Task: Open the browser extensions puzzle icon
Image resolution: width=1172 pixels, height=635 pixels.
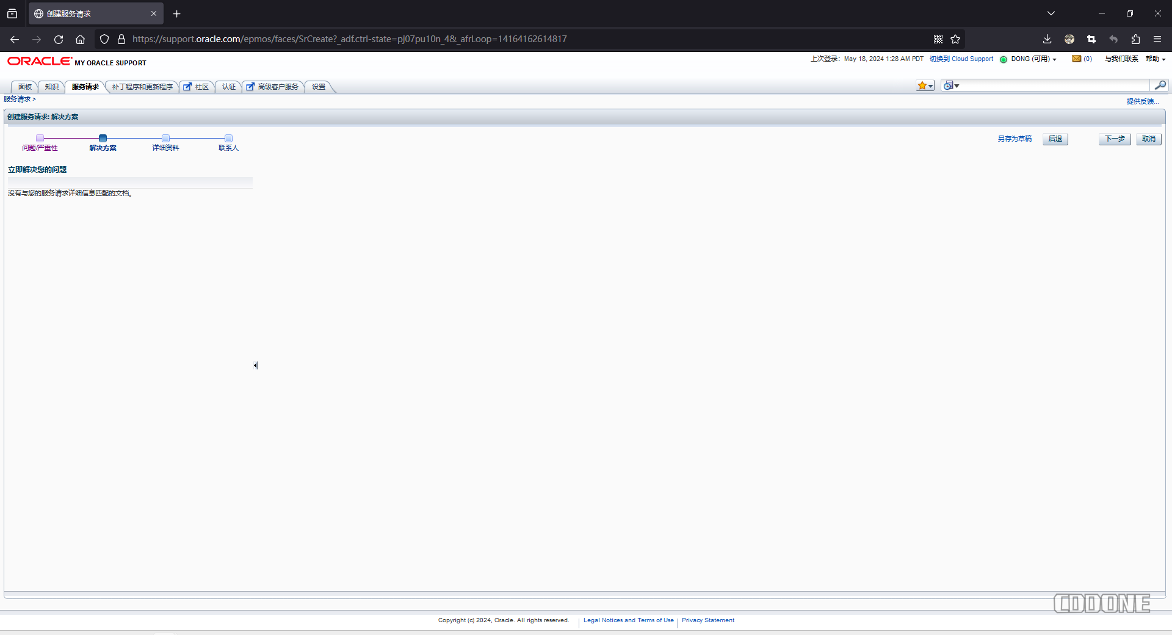Action: (1135, 39)
